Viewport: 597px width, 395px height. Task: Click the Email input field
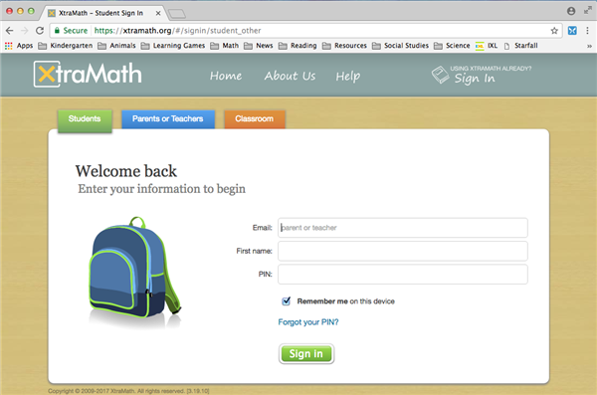coord(402,228)
